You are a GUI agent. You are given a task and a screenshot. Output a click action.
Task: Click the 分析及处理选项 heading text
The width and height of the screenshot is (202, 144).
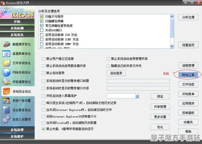pos(49,11)
